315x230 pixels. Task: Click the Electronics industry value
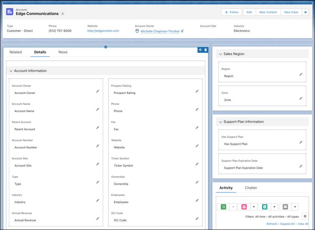[242, 31]
